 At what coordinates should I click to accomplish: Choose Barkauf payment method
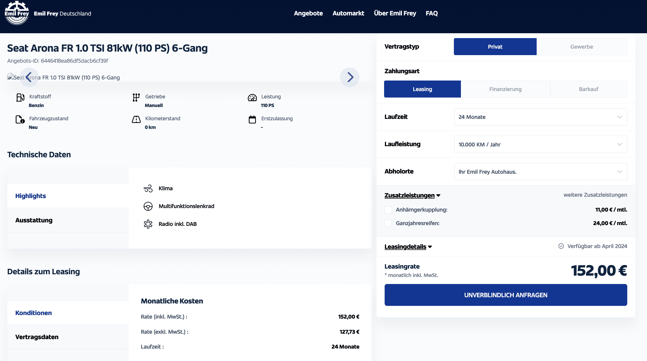pyautogui.click(x=589, y=89)
